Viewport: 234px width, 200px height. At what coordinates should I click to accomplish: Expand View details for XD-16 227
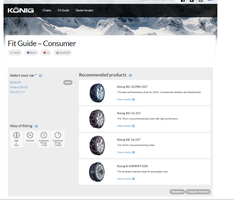126,126
